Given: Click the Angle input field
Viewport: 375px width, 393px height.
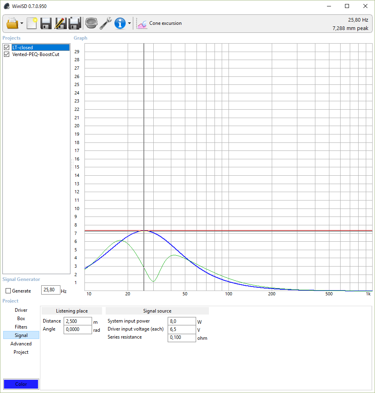Looking at the screenshot, I should (x=78, y=329).
